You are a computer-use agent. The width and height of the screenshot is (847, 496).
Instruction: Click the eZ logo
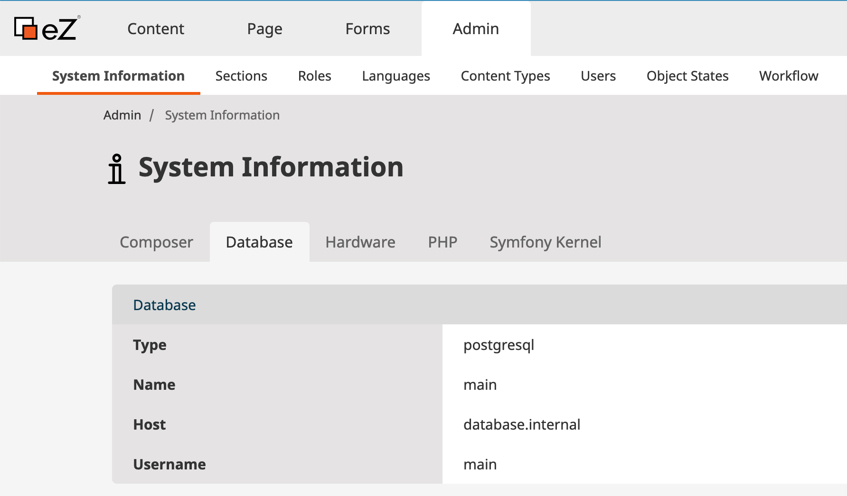click(47, 28)
